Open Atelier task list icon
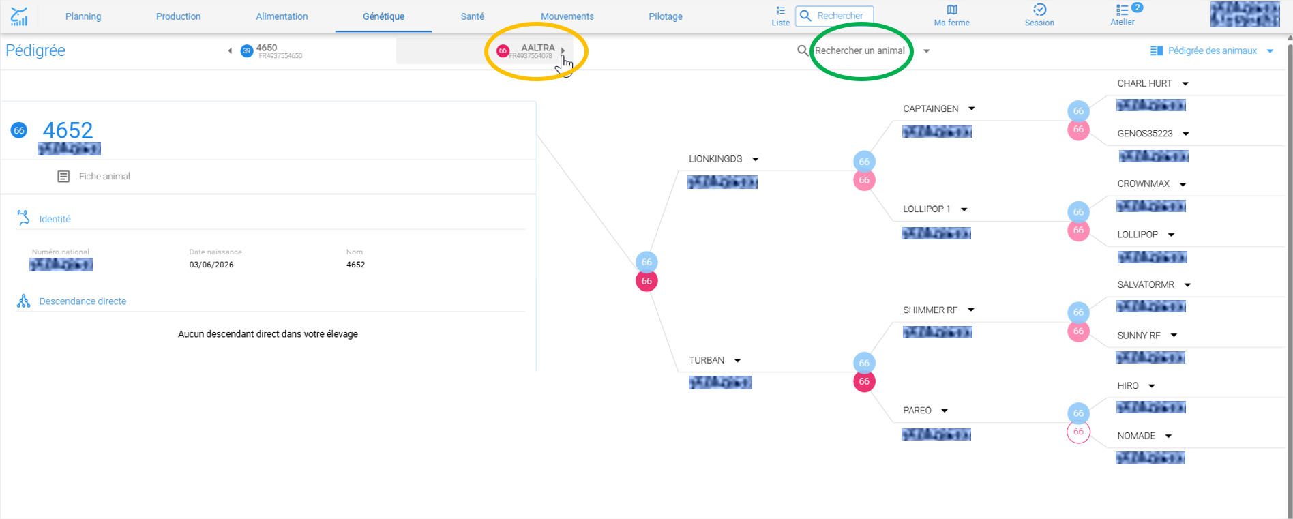The width and height of the screenshot is (1293, 519). pyautogui.click(x=1122, y=10)
